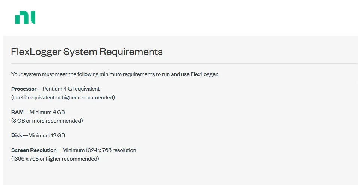This screenshot has width=358, height=185.
Task: Click the word 'Requirements' in the heading
Action: (x=131, y=52)
